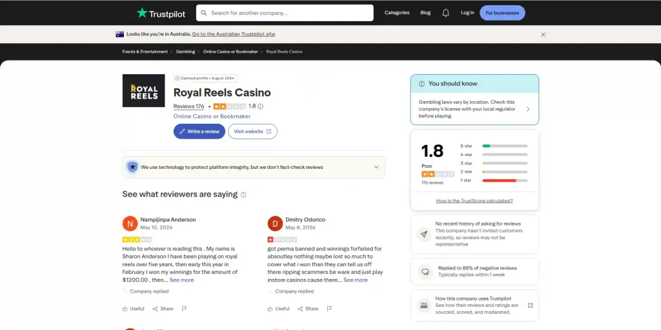Share Nampijinpa Anderson's review

163,309
